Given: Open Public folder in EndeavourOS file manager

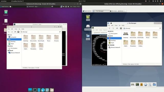Looking at the screenshot, I should (26, 46).
